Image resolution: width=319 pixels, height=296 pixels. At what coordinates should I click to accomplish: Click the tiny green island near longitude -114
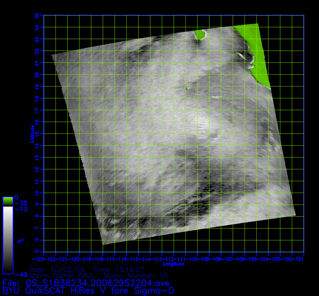pos(142,94)
